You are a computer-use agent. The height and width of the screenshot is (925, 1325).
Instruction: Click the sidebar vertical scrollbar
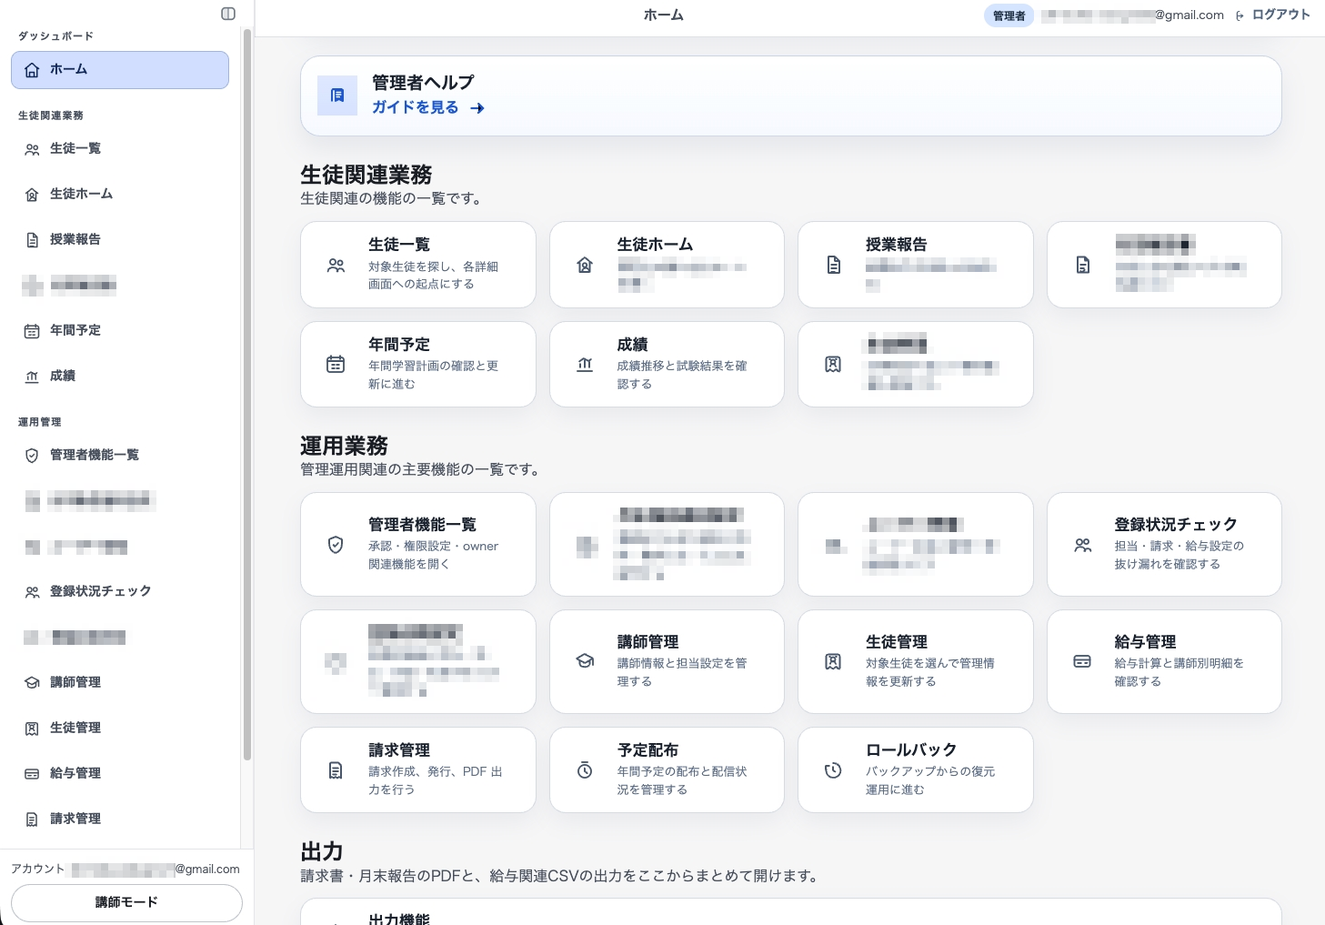[x=246, y=394]
